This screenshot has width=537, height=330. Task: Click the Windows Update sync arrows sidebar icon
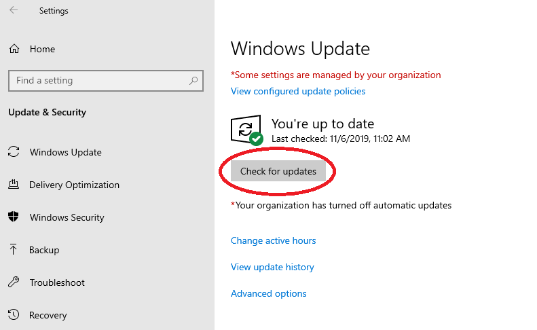(x=14, y=152)
